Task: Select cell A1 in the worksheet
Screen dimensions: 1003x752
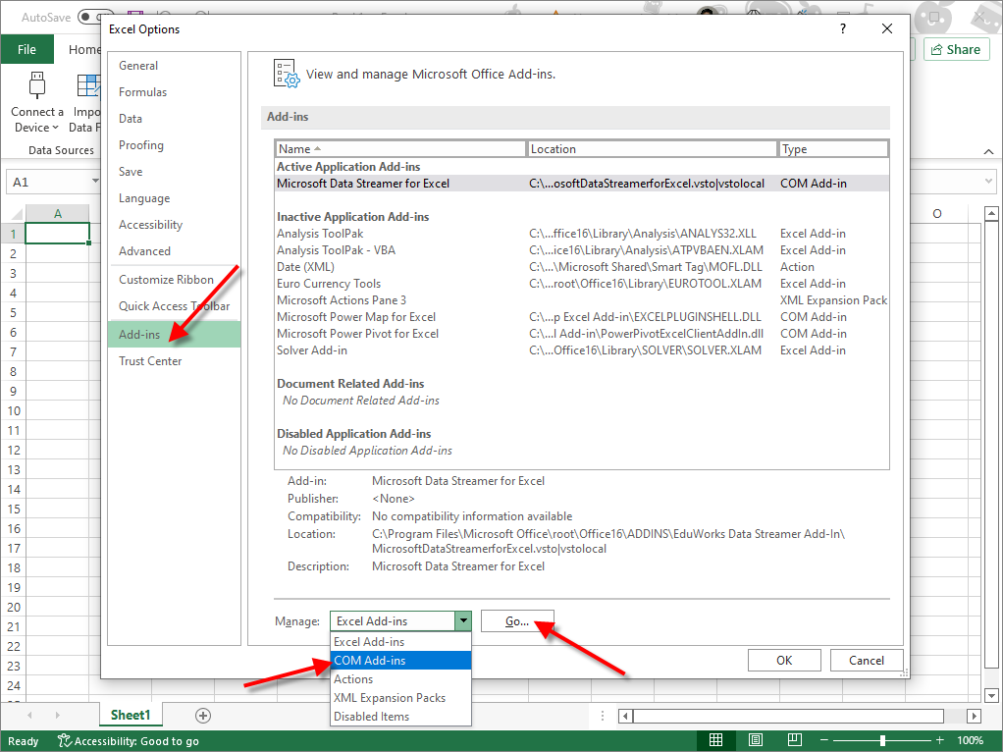Action: tap(58, 234)
